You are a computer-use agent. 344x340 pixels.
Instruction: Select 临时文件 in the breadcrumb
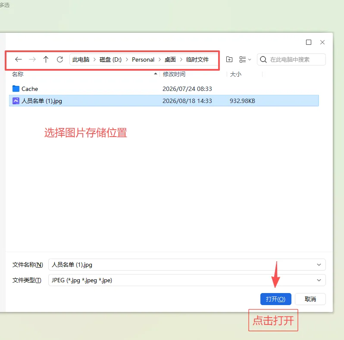(x=197, y=59)
